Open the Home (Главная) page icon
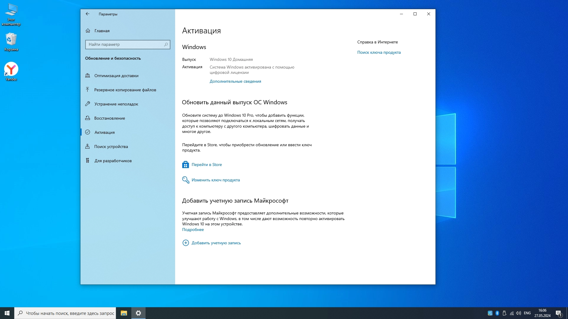Screen dimensions: 568x319 pos(88,31)
